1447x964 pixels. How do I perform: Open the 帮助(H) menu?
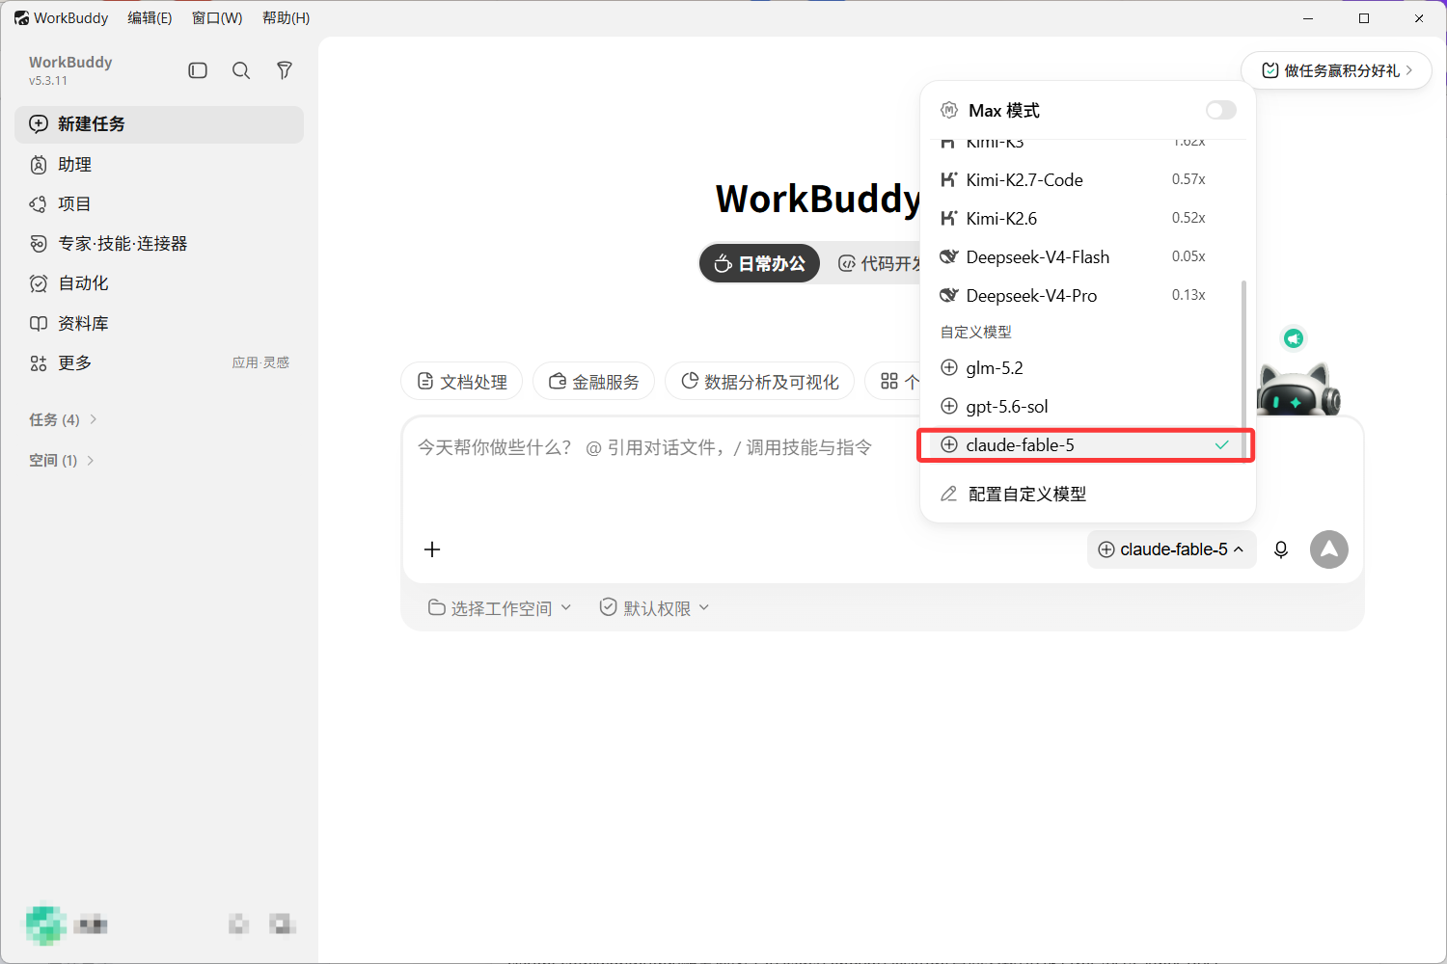(287, 18)
